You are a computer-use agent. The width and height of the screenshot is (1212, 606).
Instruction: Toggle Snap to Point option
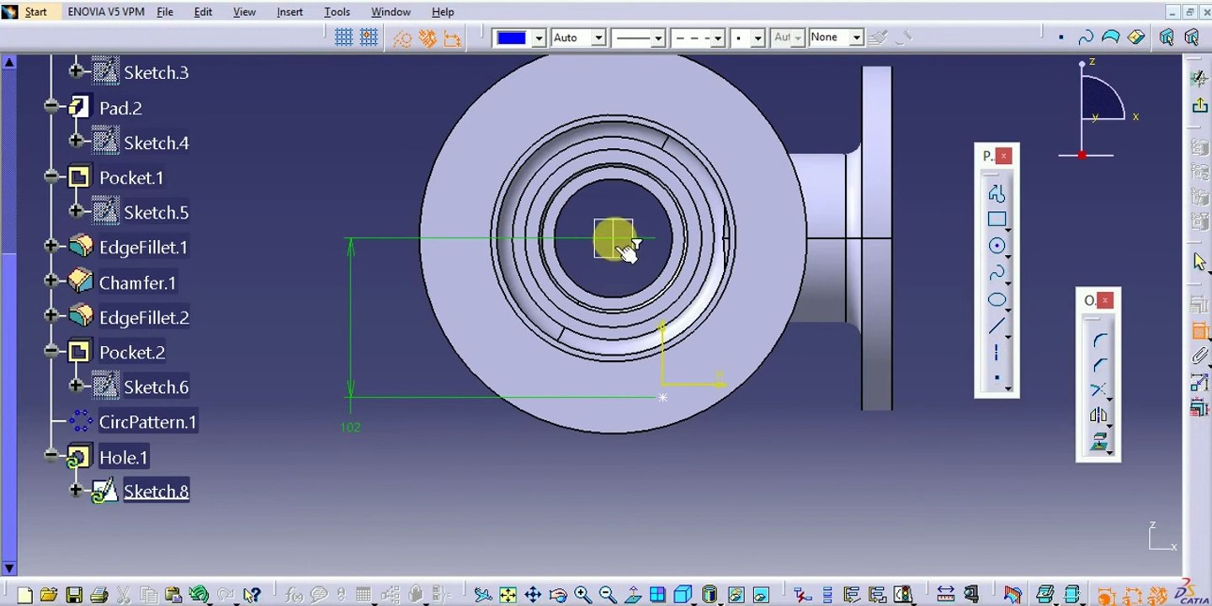pos(369,38)
